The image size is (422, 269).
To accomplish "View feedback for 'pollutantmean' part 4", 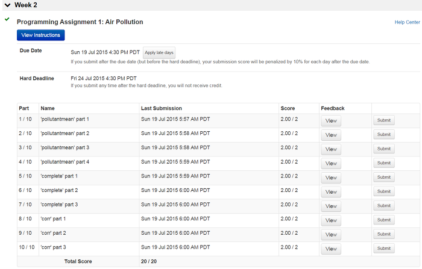I will pos(331,164).
